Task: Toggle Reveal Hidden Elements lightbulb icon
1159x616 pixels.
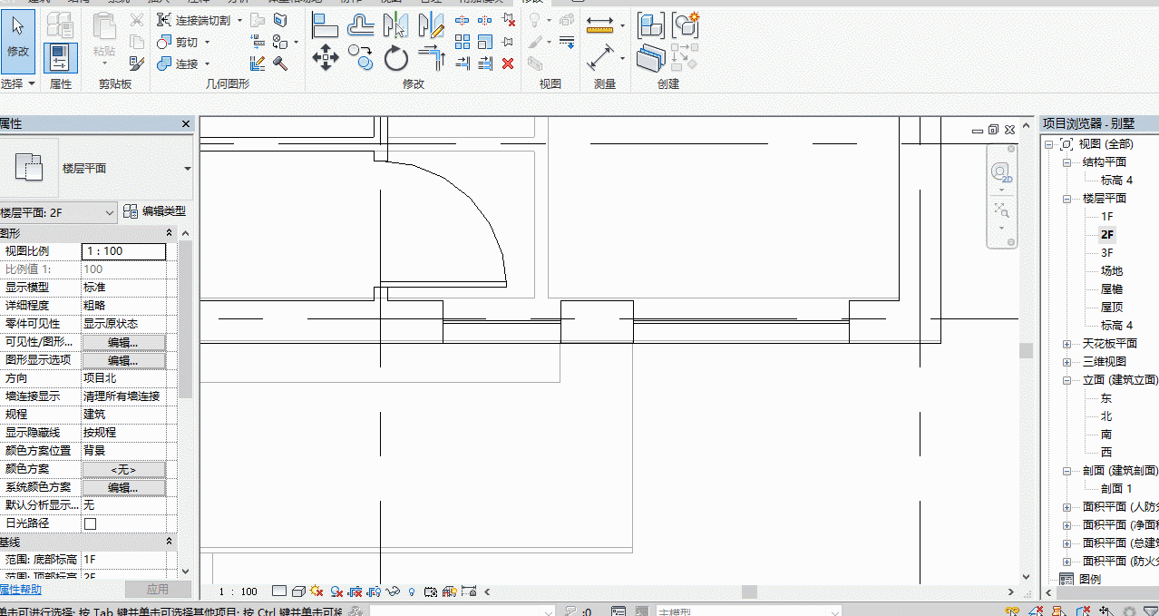Action: point(412,592)
